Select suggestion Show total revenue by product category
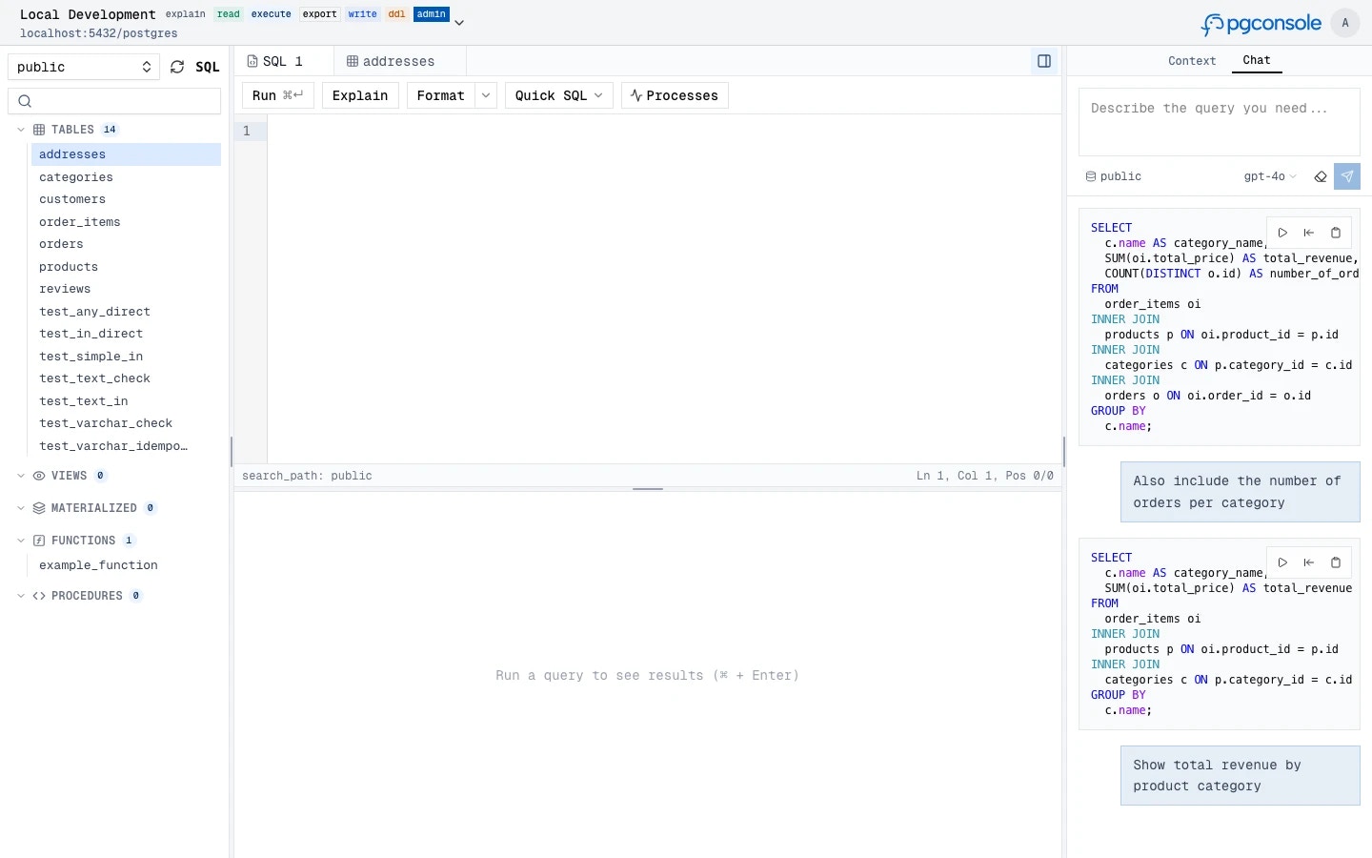The height and width of the screenshot is (858, 1372). [1240, 776]
